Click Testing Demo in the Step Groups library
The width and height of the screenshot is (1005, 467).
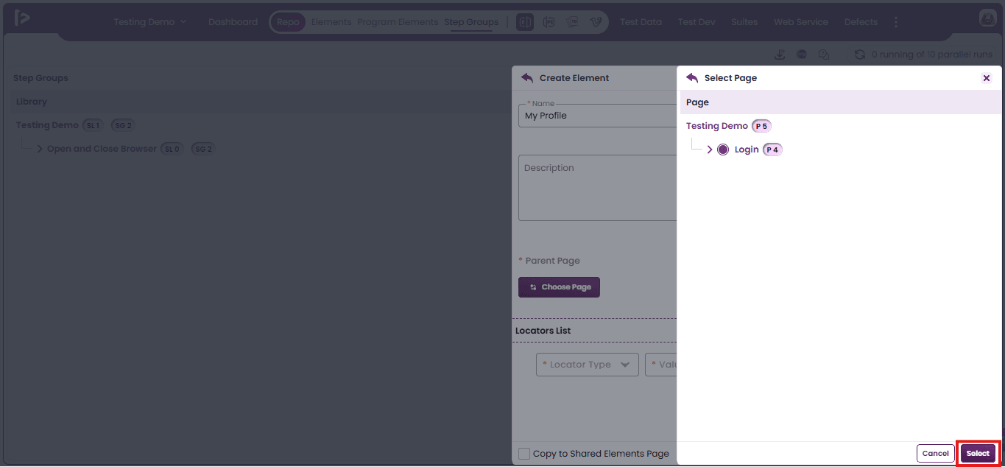(x=47, y=125)
